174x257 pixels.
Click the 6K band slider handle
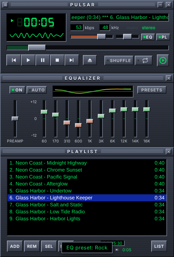(x=113, y=111)
